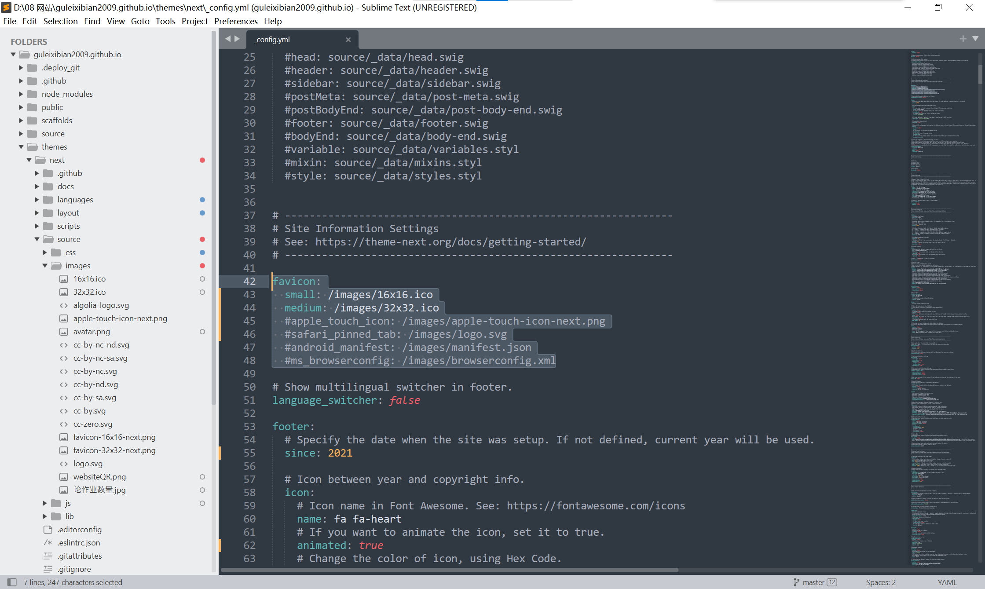Screen dimensions: 985x589
Task: Open the .eslintrc.json file
Action: [x=79, y=543]
